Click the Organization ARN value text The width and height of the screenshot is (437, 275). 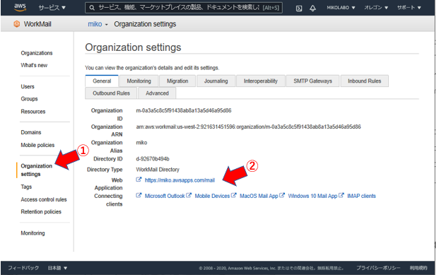click(x=248, y=127)
